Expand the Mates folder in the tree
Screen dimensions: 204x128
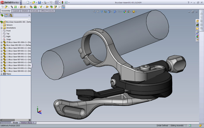tap(1, 74)
